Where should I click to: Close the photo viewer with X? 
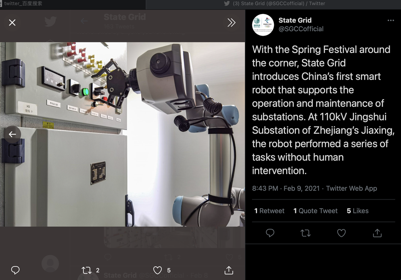coord(12,22)
